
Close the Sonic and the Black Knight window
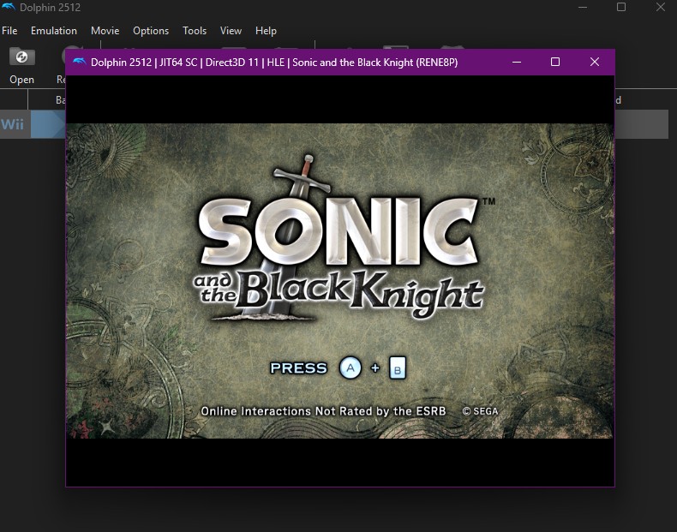(595, 62)
